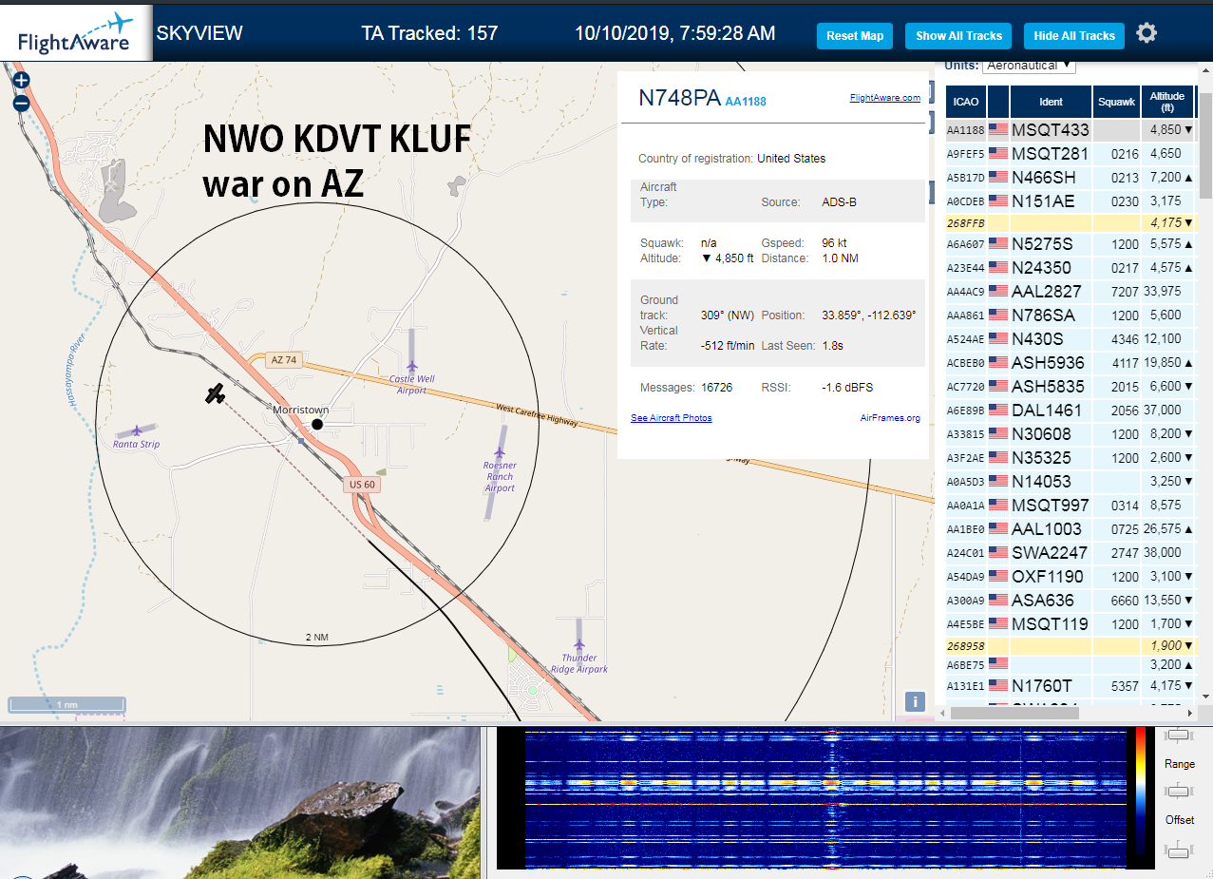Sort table by Ident column
Viewport: 1213px width, 879px height.
tap(1051, 101)
